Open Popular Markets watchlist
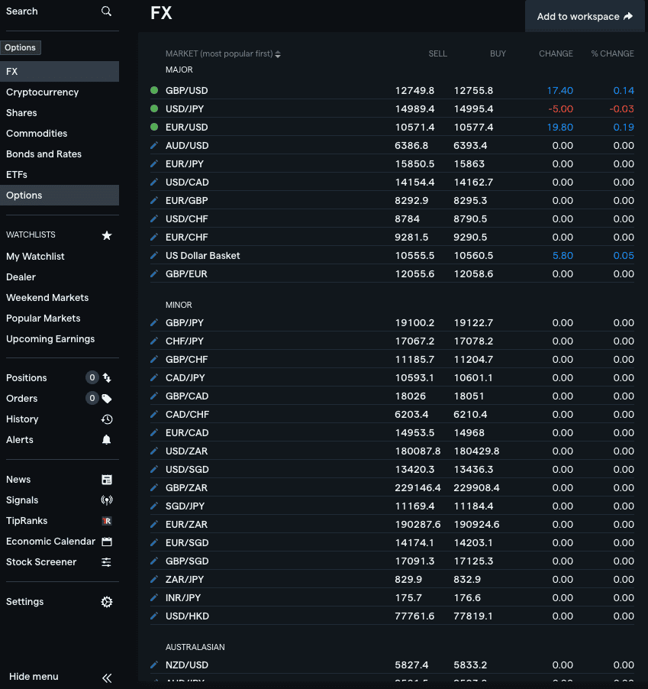648x689 pixels. click(43, 319)
